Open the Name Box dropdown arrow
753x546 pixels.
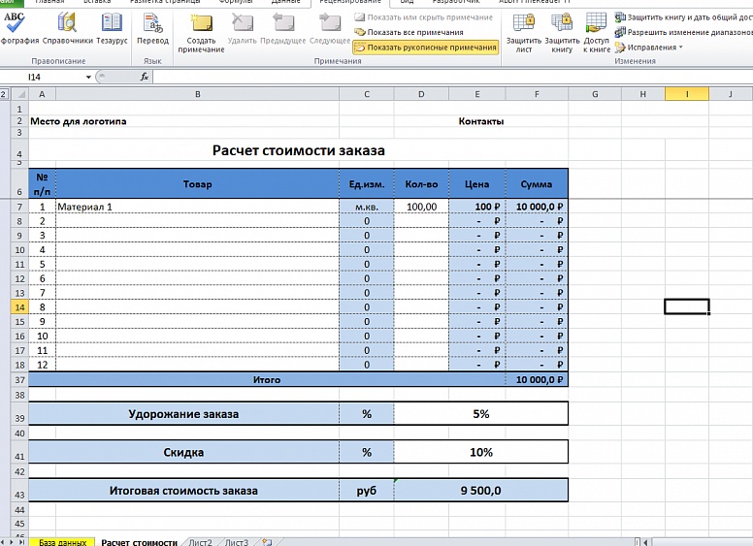pyautogui.click(x=88, y=77)
